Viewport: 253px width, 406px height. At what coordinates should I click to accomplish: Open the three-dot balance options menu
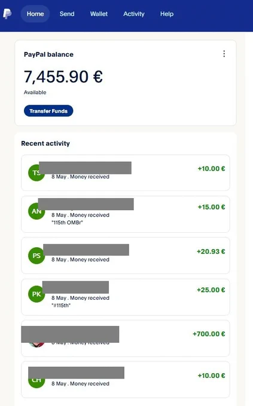tap(224, 54)
